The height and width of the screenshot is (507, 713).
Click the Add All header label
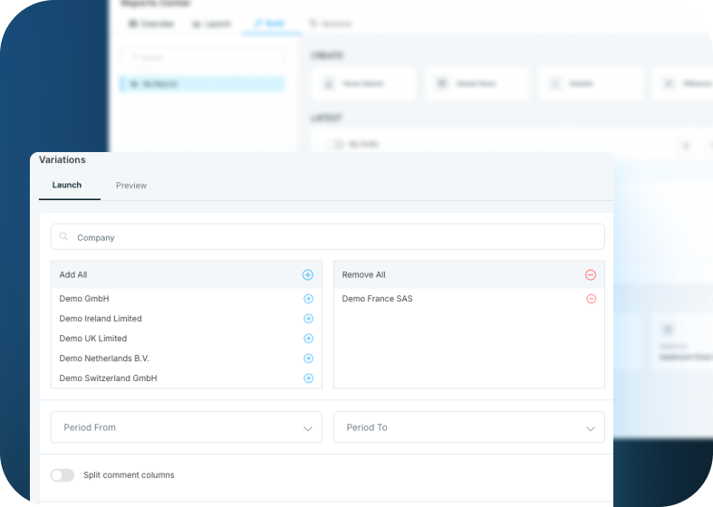[x=73, y=275]
